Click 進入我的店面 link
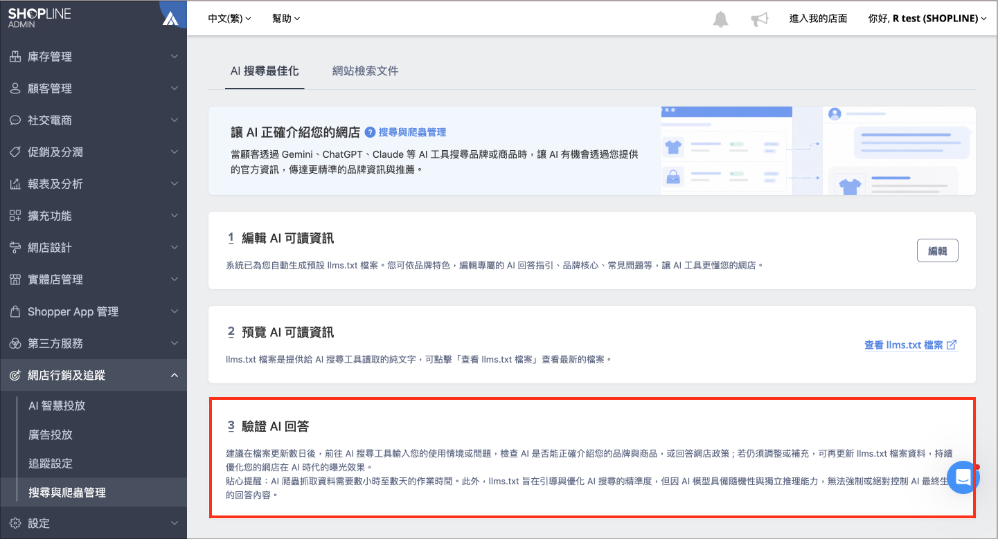Viewport: 998px width, 539px height. click(x=818, y=19)
